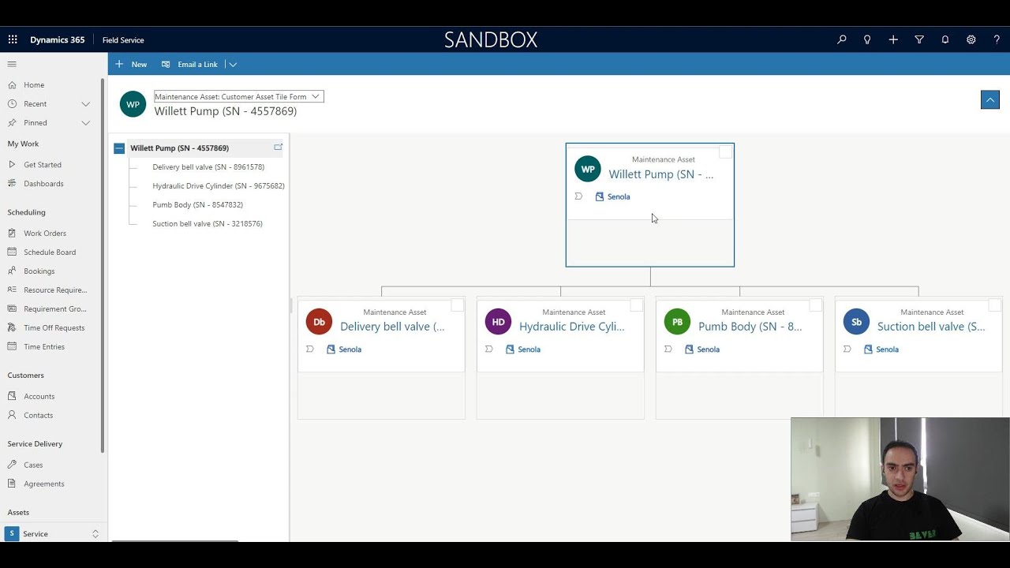
Task: Click the Dynamics 365 title text
Action: pyautogui.click(x=57, y=39)
